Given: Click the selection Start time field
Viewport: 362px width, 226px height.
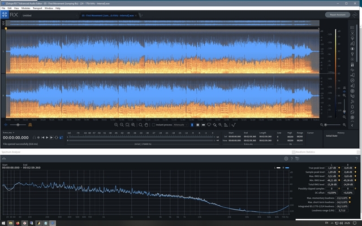Looking at the screenshot, I should (234, 136).
